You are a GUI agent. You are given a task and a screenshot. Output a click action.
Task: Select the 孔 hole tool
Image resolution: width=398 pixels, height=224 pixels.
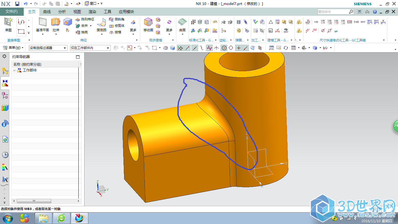(x=68, y=24)
